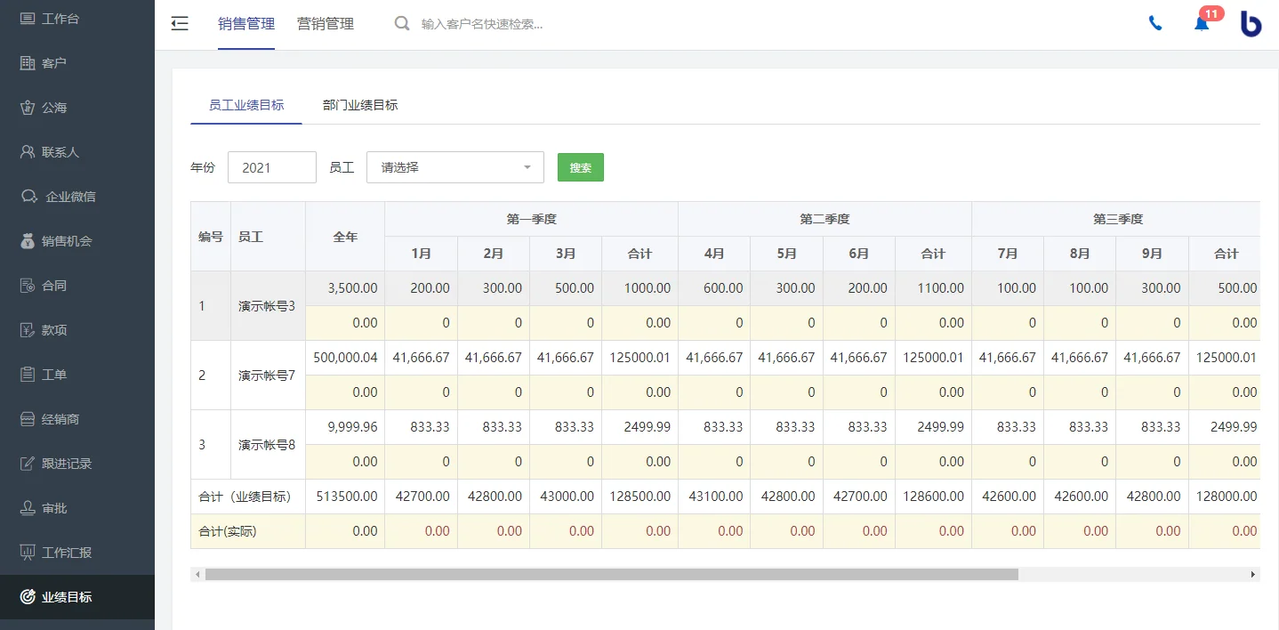Click 演示帐号3 January target 200.00
The image size is (1279, 630).
click(x=422, y=288)
